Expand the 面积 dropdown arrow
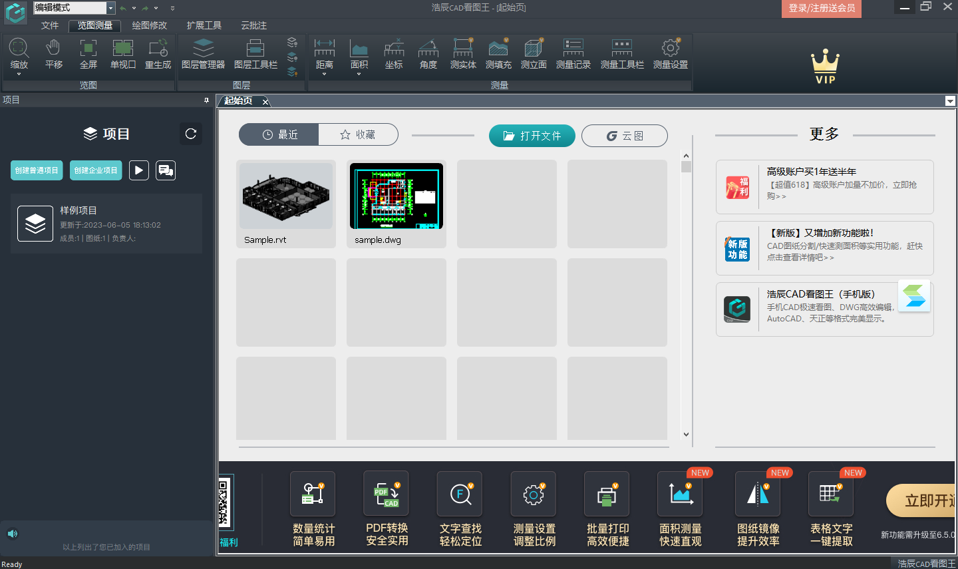This screenshot has height=569, width=958. point(359,74)
